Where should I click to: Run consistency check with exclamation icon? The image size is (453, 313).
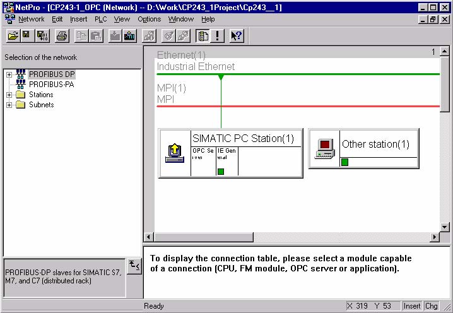coord(217,36)
